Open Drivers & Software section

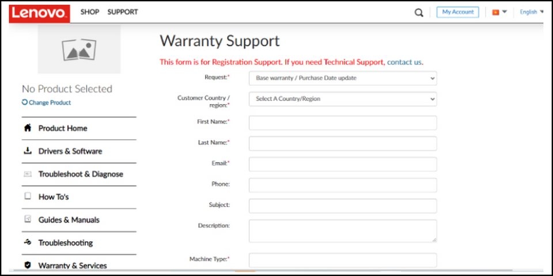[70, 151]
